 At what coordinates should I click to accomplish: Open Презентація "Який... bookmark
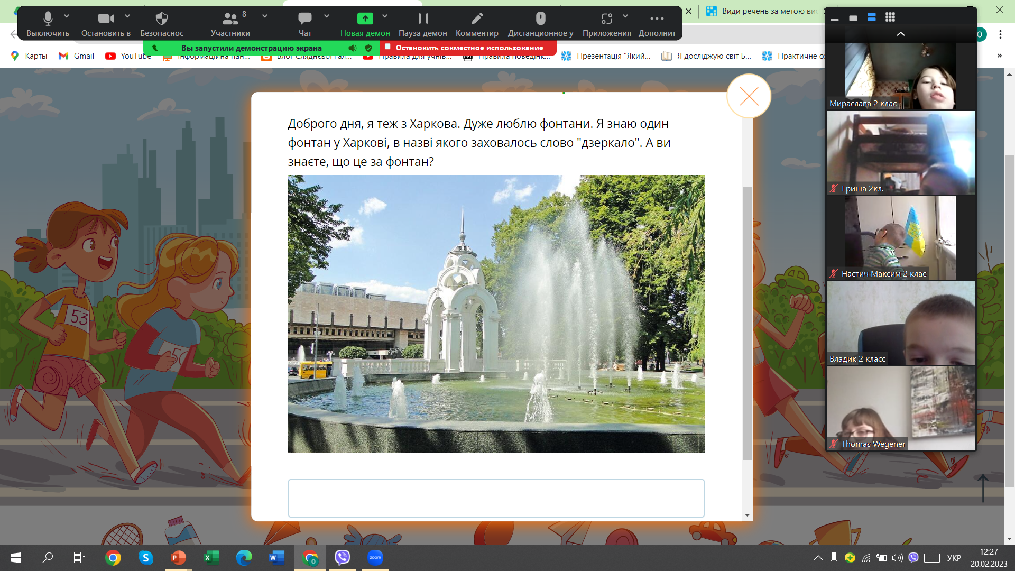pos(606,56)
